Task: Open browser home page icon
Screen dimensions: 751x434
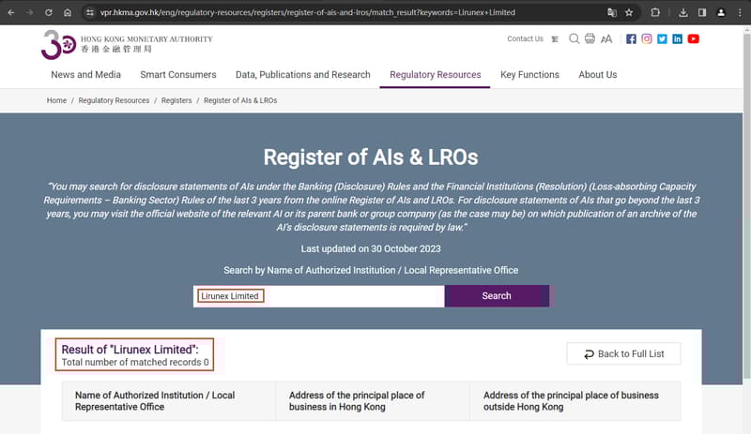Action: pyautogui.click(x=68, y=12)
